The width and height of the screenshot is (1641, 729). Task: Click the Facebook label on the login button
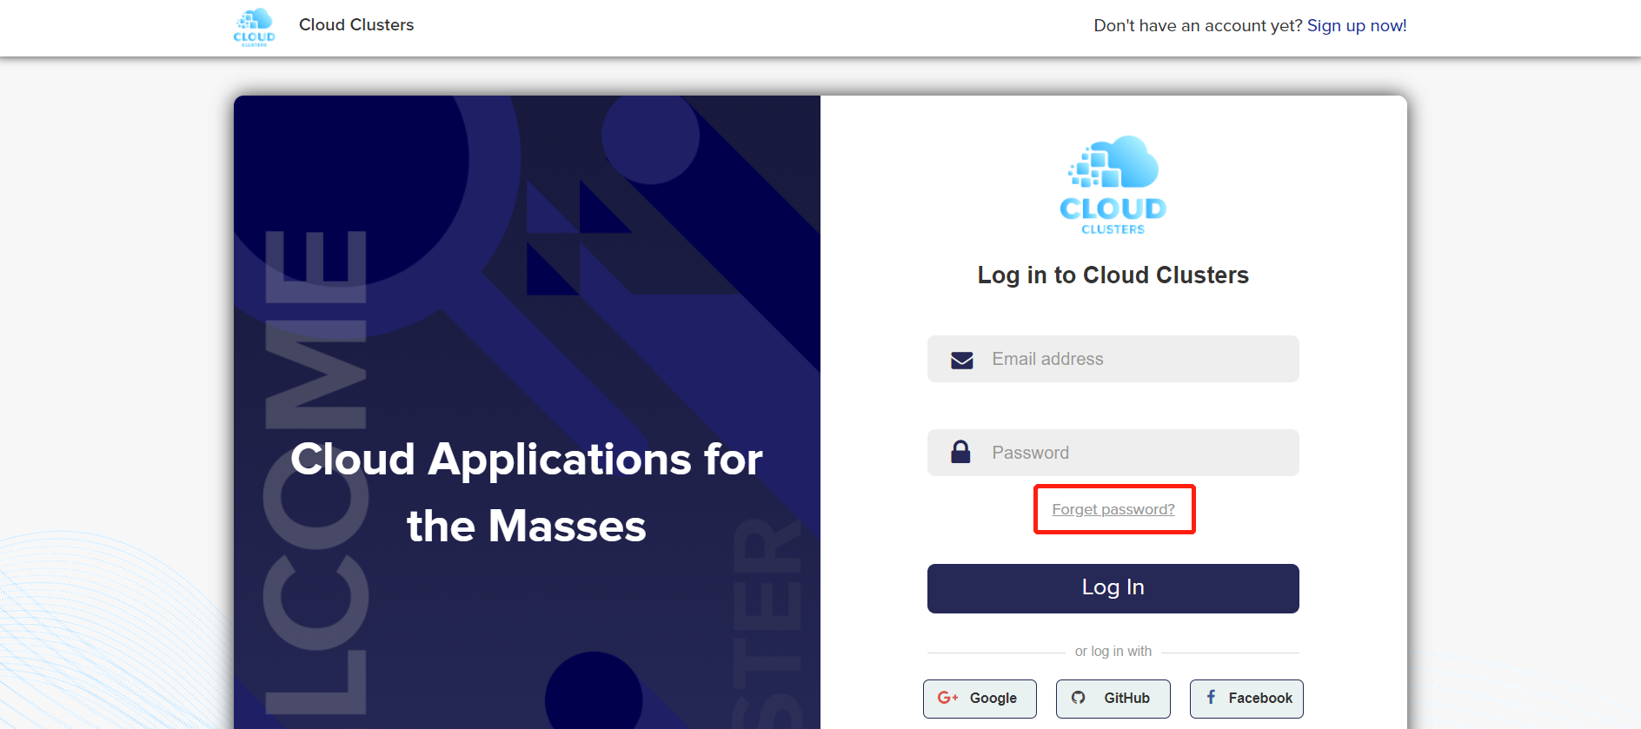[1259, 699]
